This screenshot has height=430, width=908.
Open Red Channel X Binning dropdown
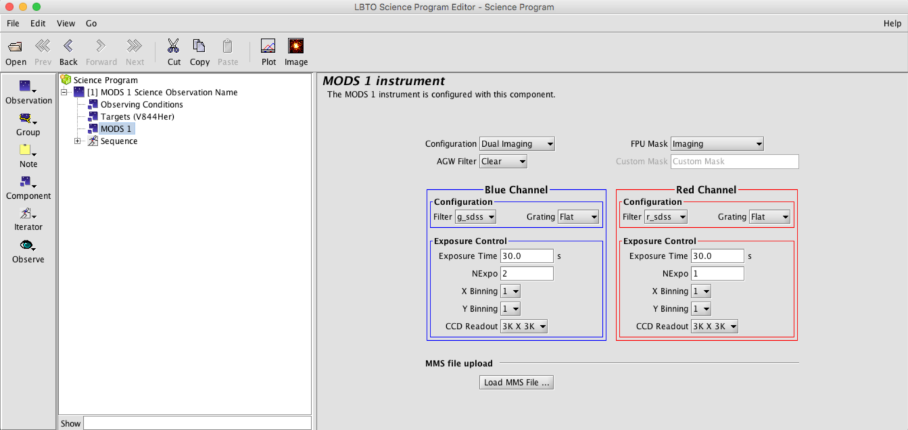coord(701,291)
